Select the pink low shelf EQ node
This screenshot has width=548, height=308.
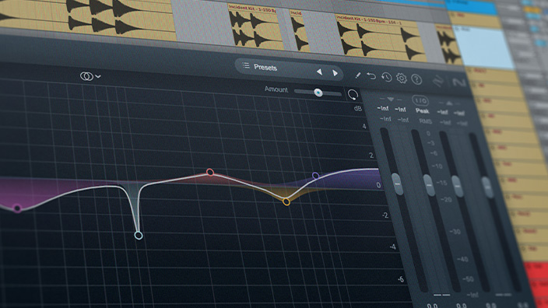[17, 208]
